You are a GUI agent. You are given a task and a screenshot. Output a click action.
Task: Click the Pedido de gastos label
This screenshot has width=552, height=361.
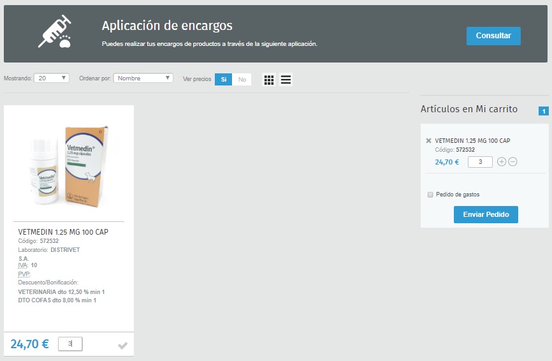click(458, 195)
